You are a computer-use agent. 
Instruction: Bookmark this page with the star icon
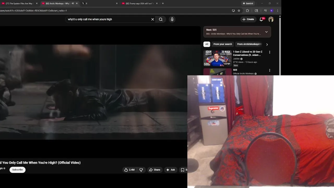(x=239, y=11)
